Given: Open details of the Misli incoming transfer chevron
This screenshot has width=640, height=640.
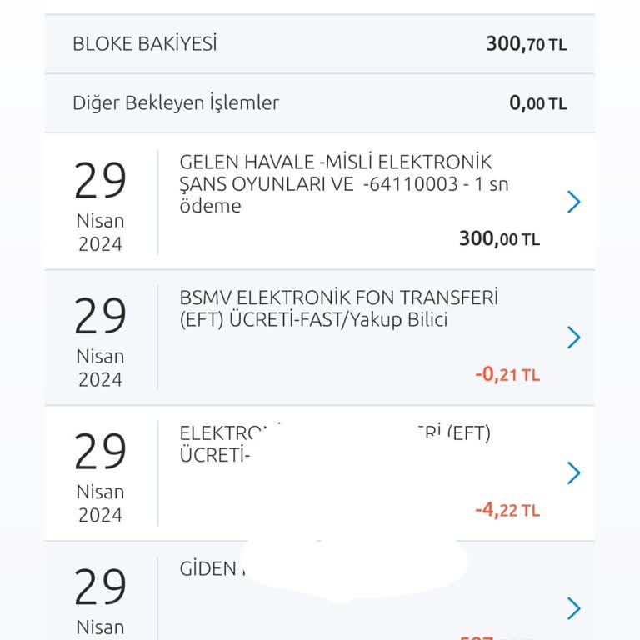Looking at the screenshot, I should [x=573, y=202].
